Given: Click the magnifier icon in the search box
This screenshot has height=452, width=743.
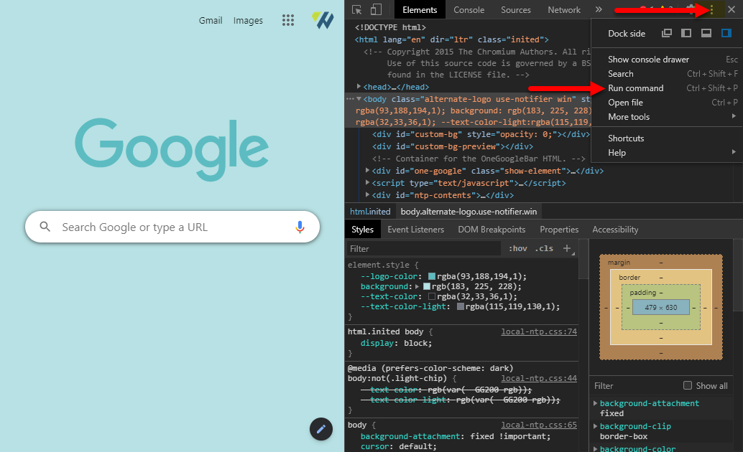Looking at the screenshot, I should tap(45, 227).
